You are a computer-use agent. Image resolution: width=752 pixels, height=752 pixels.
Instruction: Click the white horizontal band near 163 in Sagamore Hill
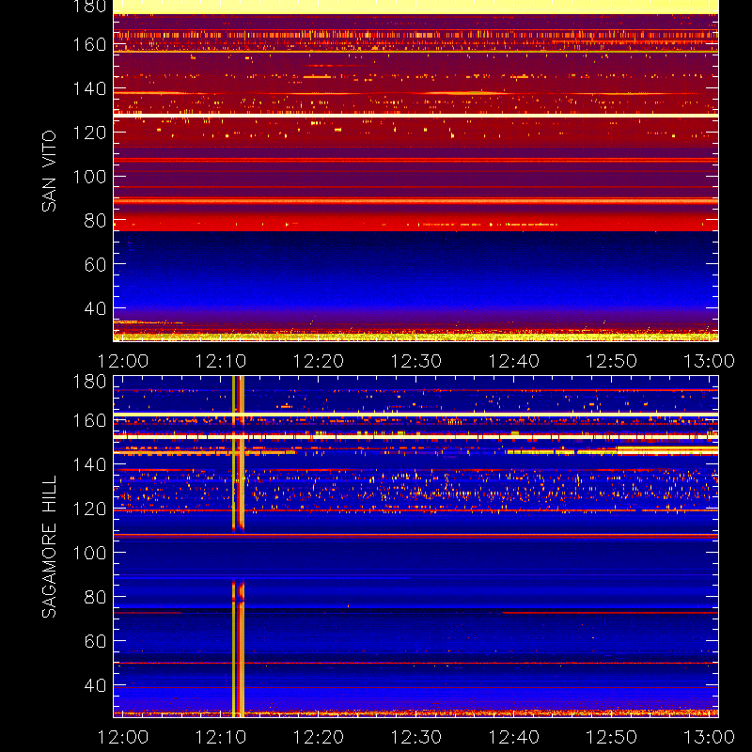tap(415, 415)
